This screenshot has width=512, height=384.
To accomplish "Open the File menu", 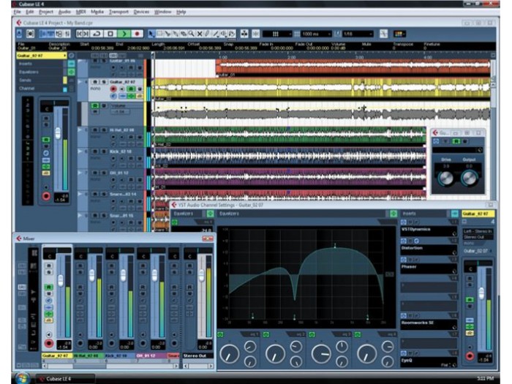I will [17, 12].
